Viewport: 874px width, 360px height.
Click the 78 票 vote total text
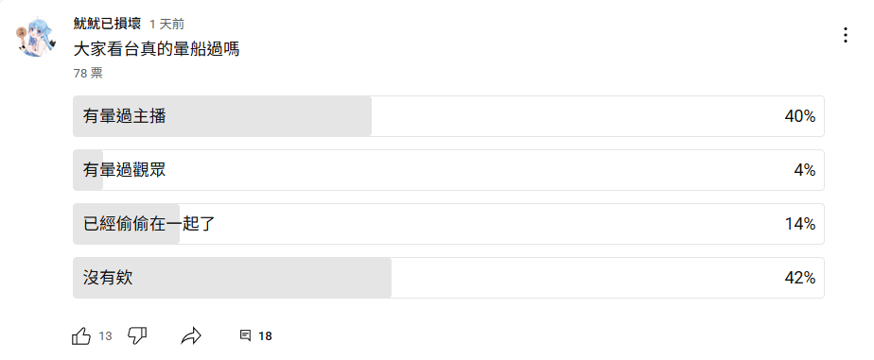coord(88,73)
